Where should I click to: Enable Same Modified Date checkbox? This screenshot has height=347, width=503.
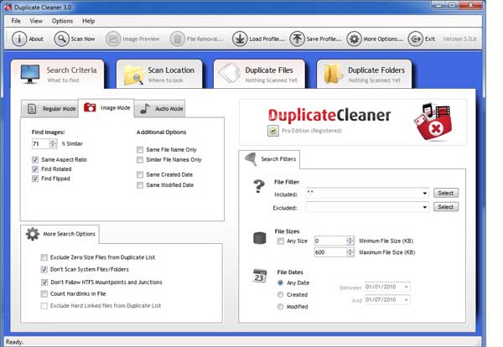[x=140, y=185]
